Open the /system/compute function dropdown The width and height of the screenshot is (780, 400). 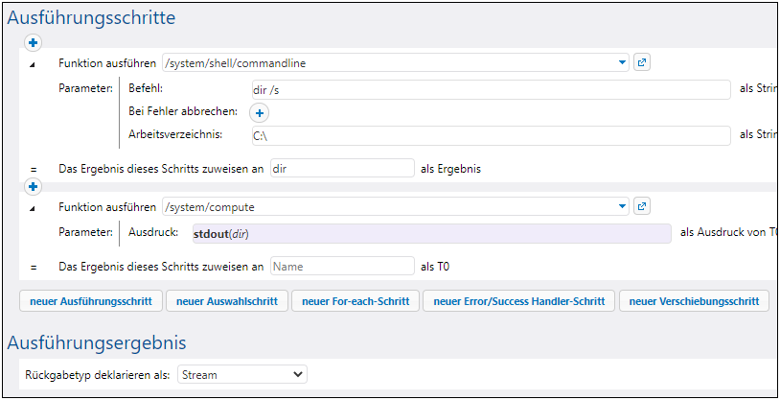click(x=622, y=206)
